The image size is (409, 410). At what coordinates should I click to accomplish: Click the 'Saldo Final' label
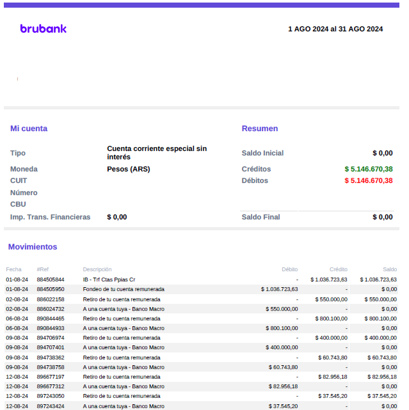261,217
